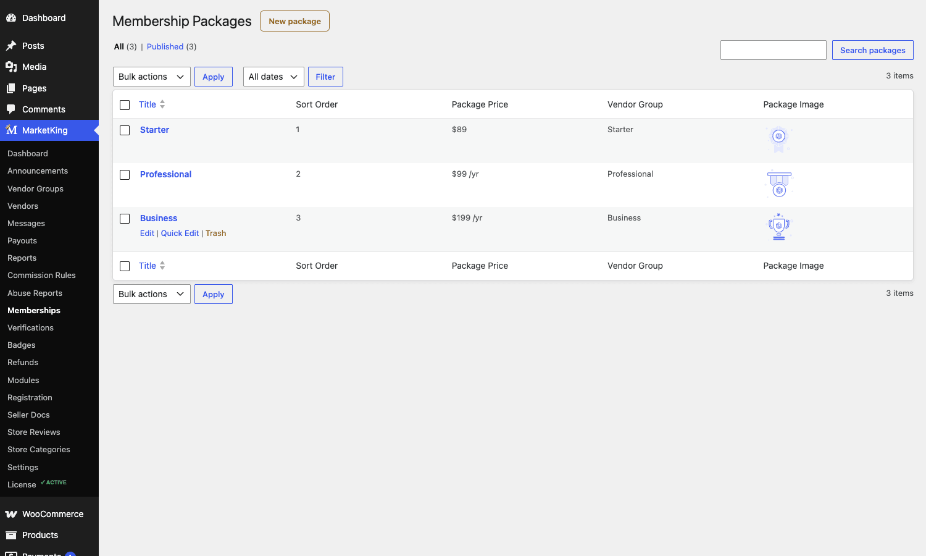Check the select-all box in table header
This screenshot has height=556, width=926.
click(125, 105)
